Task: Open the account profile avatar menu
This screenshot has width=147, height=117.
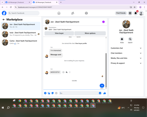Action: [x=141, y=13]
